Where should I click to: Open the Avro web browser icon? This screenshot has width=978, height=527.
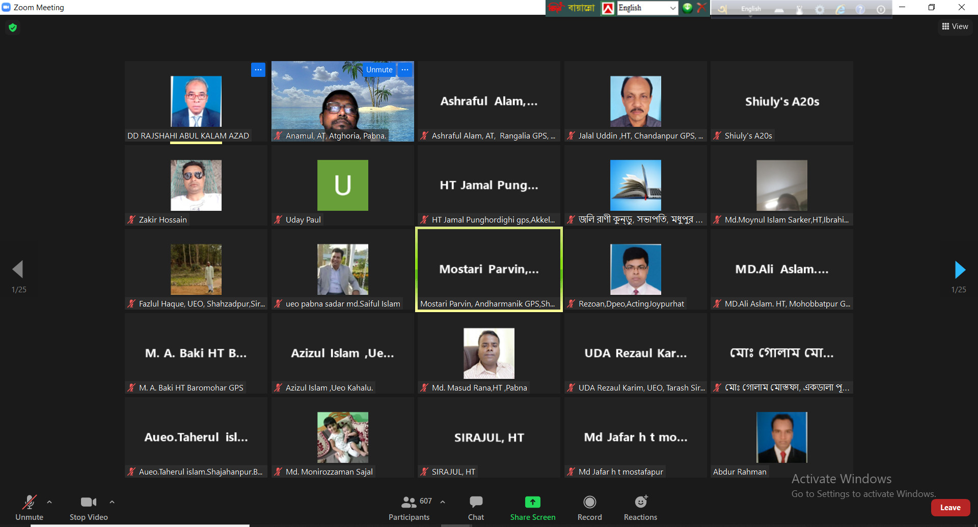(840, 10)
